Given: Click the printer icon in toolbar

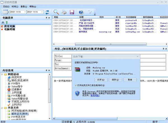Looking at the screenshot, I should [x=64, y=12].
